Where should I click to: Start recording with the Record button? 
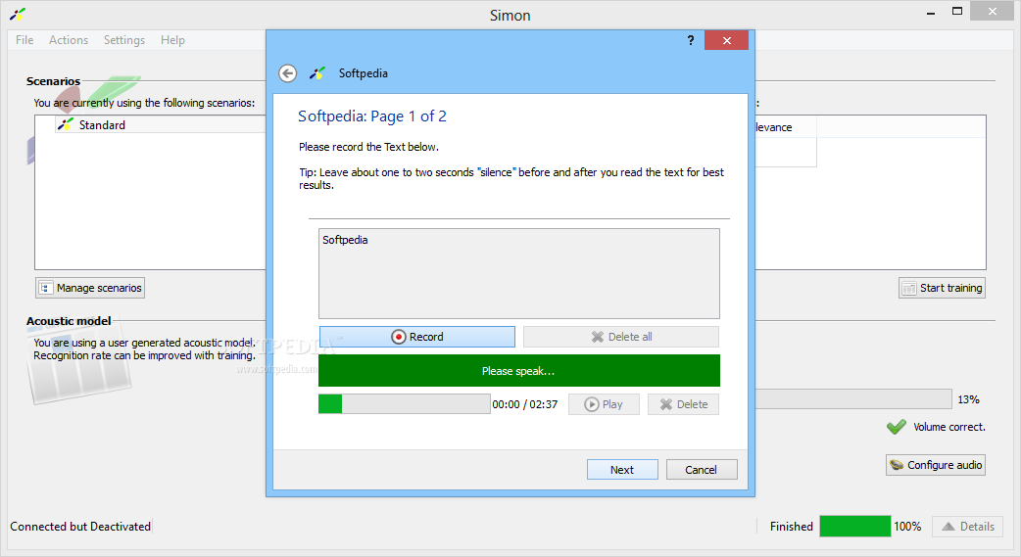(416, 337)
